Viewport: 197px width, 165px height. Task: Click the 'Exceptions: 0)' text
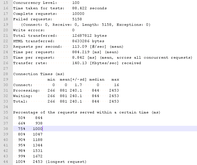tap(134, 25)
